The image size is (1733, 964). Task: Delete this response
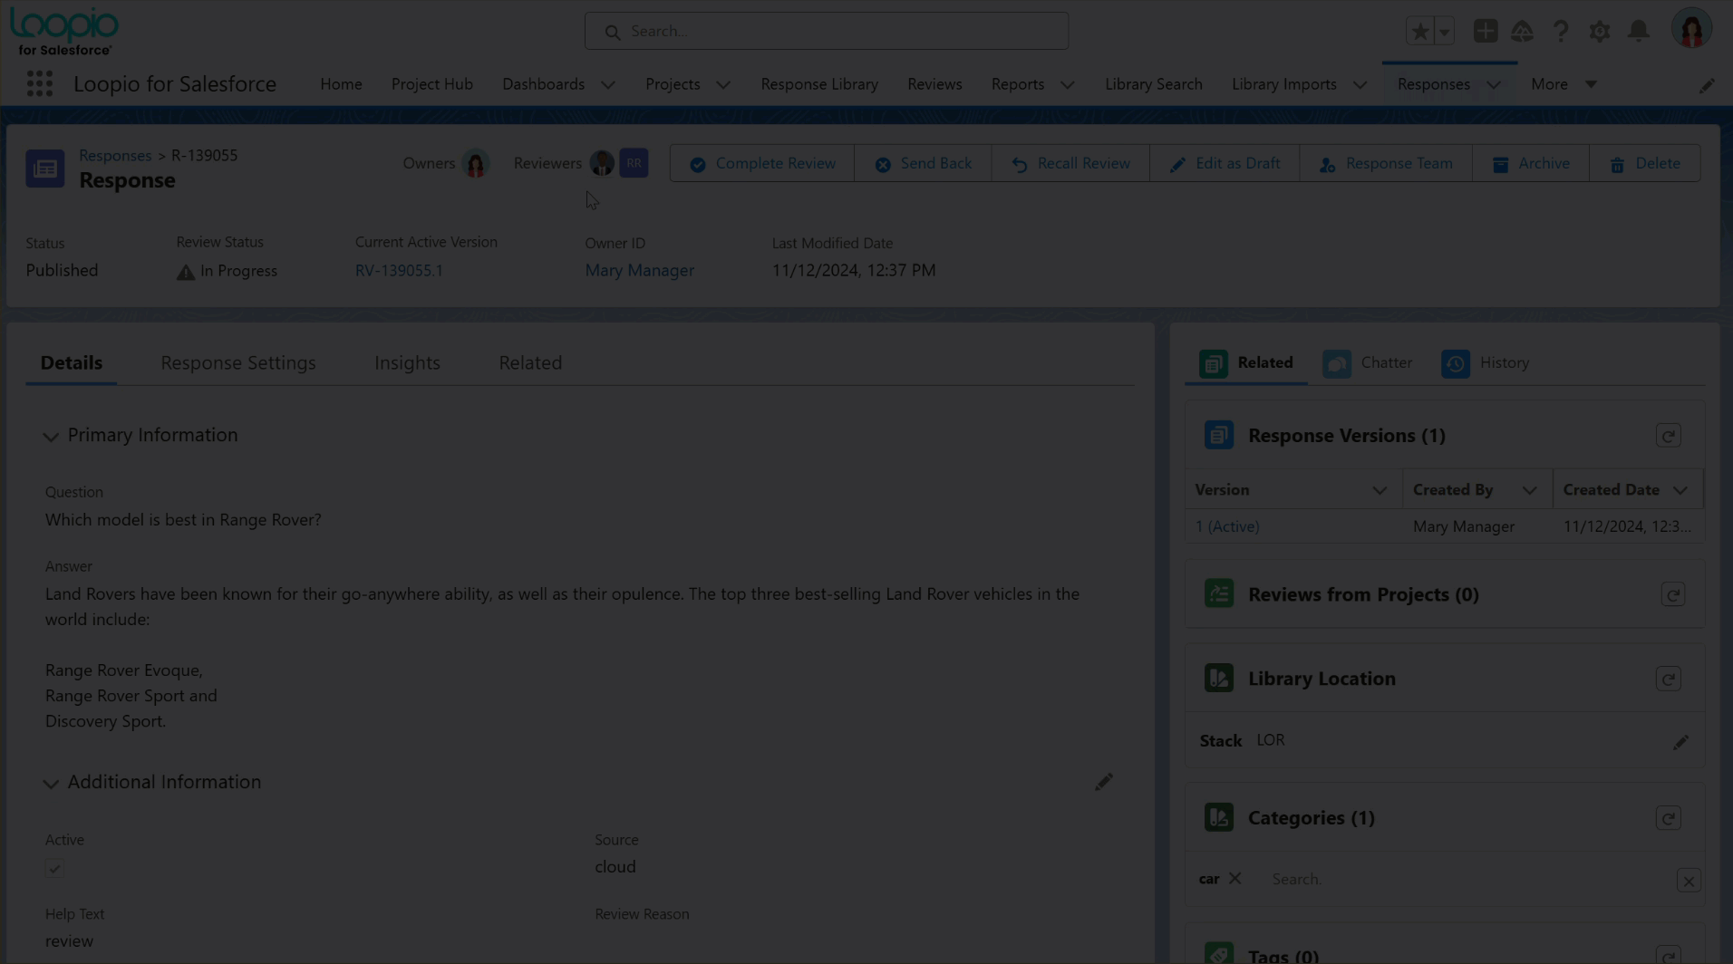pos(1645,164)
